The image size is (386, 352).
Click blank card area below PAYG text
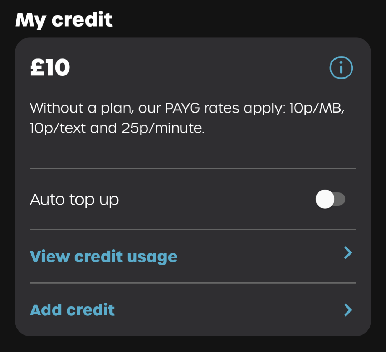coord(193,152)
